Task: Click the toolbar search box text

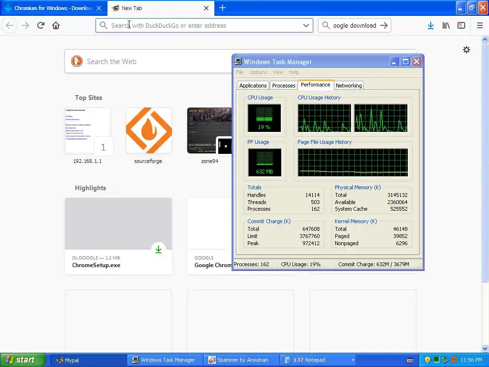Action: click(x=354, y=25)
